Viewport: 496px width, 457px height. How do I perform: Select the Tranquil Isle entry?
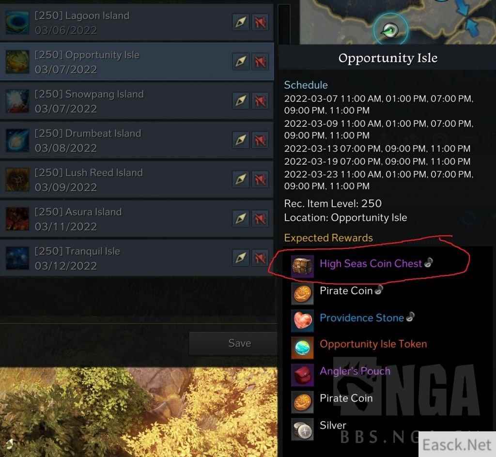(137, 258)
